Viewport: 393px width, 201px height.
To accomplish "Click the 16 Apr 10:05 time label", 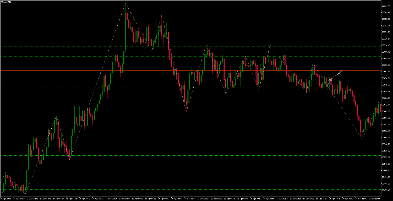I will [x=269, y=199].
